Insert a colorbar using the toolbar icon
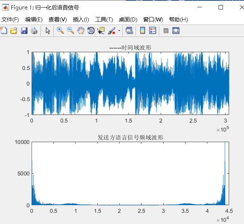Viewport: 244px width, 224px height. [143, 30]
